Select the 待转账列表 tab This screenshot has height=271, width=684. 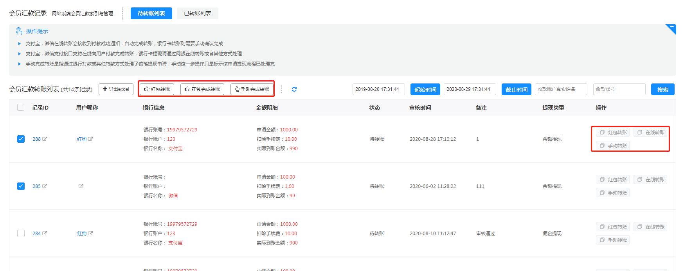151,13
